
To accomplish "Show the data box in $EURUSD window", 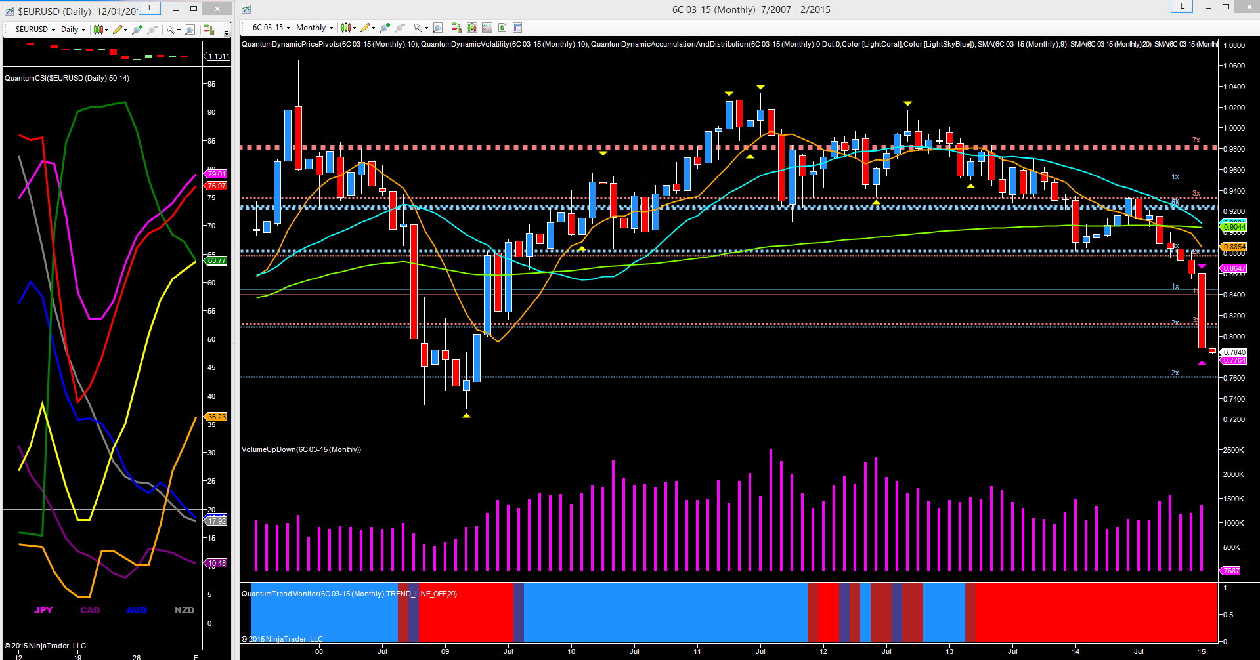I will [190, 30].
